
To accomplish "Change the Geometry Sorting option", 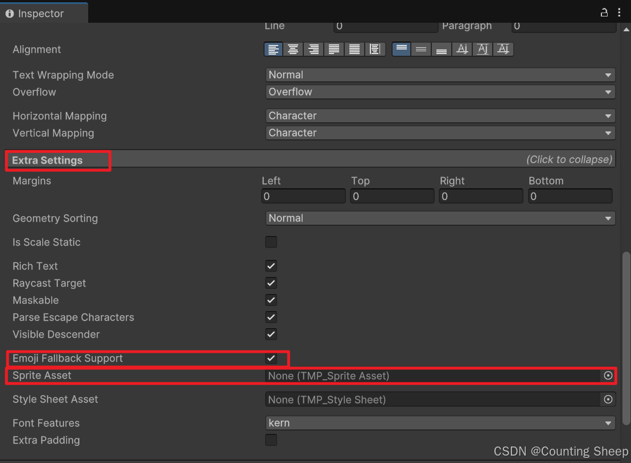I will [x=440, y=218].
